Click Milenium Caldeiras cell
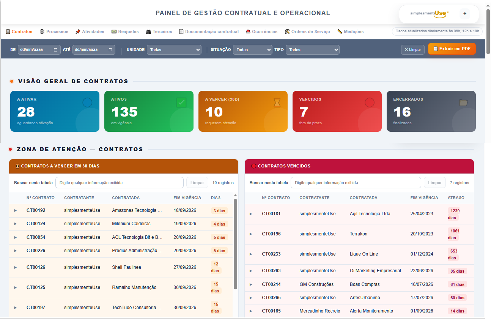This screenshot has height=322, width=491. click(x=131, y=224)
